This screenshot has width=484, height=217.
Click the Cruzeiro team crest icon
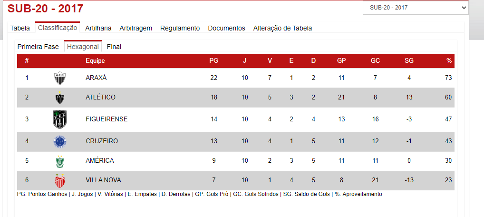[x=60, y=141]
